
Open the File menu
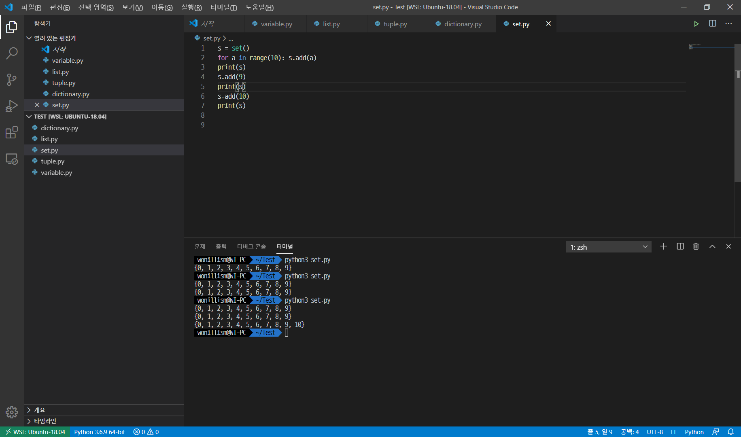coord(31,7)
